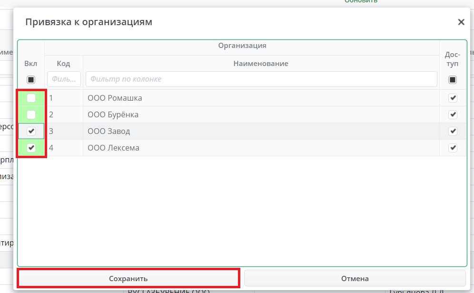The height and width of the screenshot is (293, 474).
Task: Toggle Доступ checkbox in ООО Лексема row
Action: click(x=453, y=148)
